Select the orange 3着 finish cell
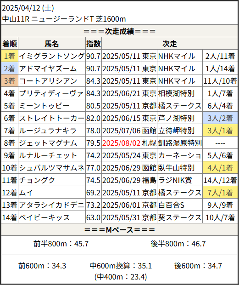 (x=10, y=81)
